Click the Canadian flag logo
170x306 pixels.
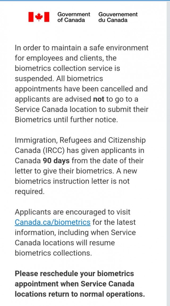coord(39,17)
